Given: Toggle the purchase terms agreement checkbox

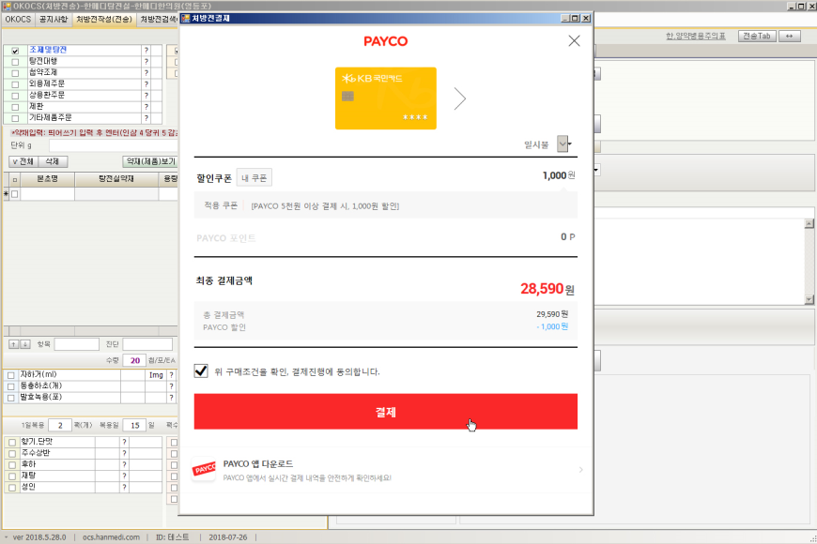Looking at the screenshot, I should 201,371.
